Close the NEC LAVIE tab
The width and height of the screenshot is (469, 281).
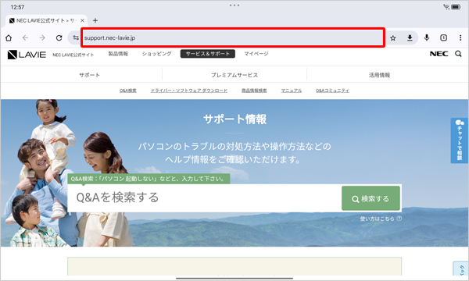tap(82, 20)
